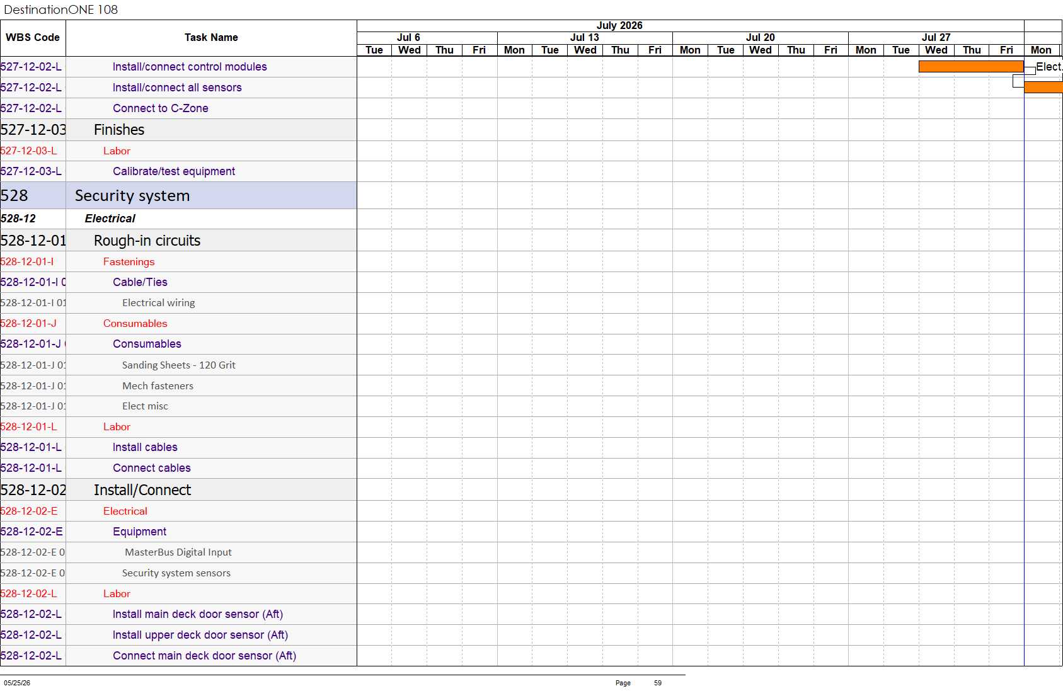Click the Install/connect all sensors task
Screen dimensions: 1063x691
point(177,88)
